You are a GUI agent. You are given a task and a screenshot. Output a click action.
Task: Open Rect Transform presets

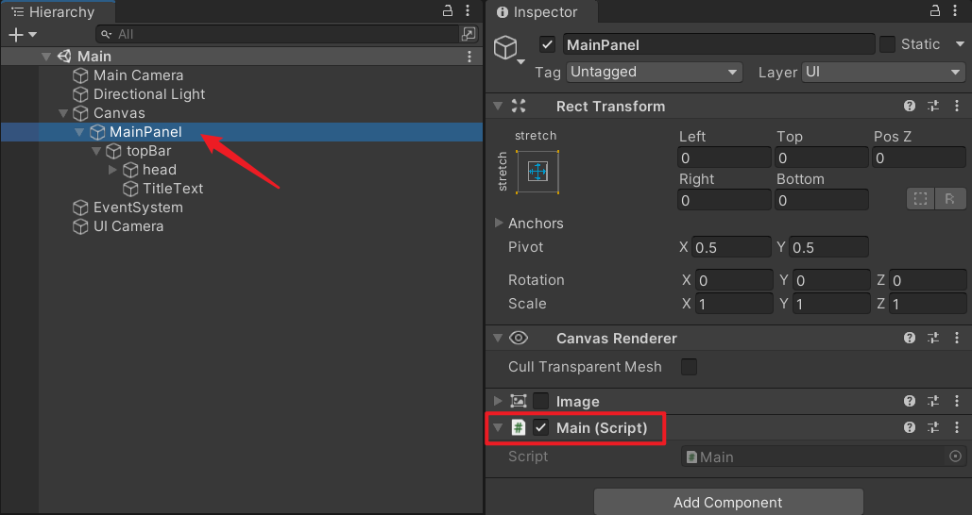933,106
